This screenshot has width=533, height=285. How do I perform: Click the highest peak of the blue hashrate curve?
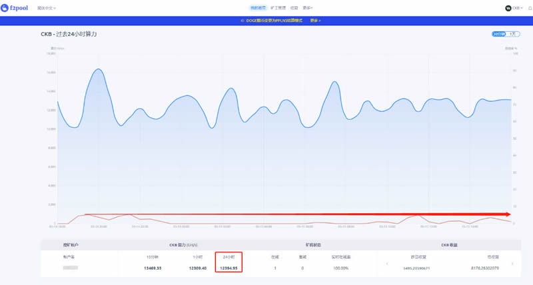click(x=98, y=69)
